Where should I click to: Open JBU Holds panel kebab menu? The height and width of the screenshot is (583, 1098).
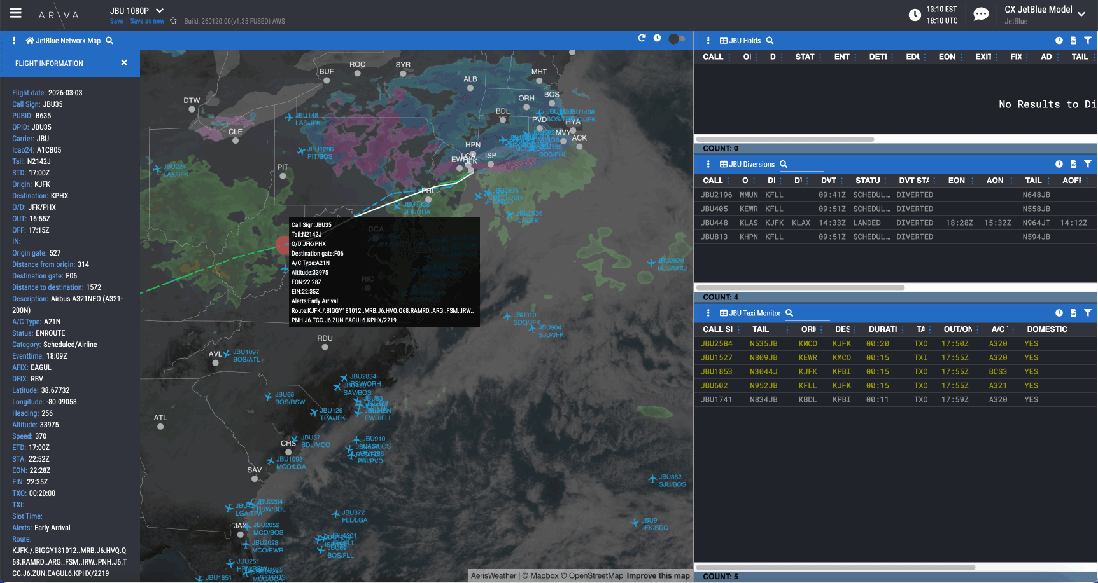[x=708, y=41]
